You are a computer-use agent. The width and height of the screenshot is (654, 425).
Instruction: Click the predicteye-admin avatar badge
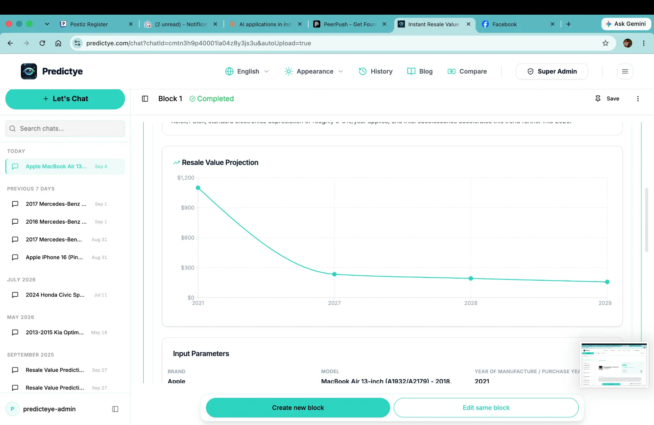coord(12,409)
